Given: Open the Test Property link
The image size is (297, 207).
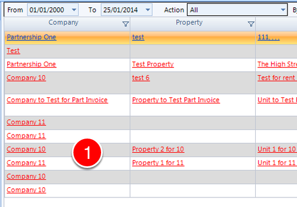Looking at the screenshot, I should click(x=153, y=64).
